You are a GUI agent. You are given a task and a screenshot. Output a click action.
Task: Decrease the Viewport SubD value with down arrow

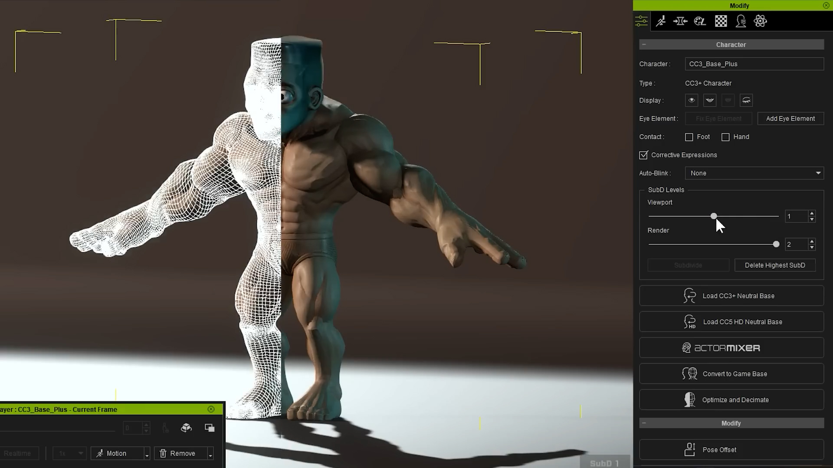pos(812,219)
